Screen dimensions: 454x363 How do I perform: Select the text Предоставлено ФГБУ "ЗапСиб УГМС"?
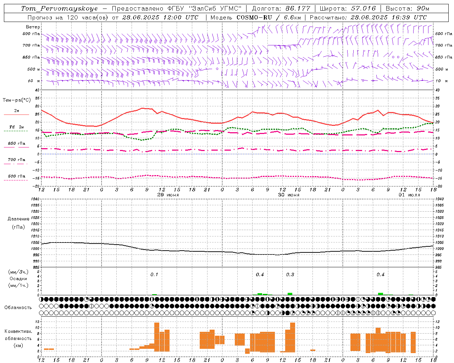coord(177,9)
